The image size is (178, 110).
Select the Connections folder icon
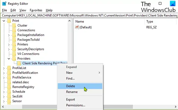click(14, 30)
